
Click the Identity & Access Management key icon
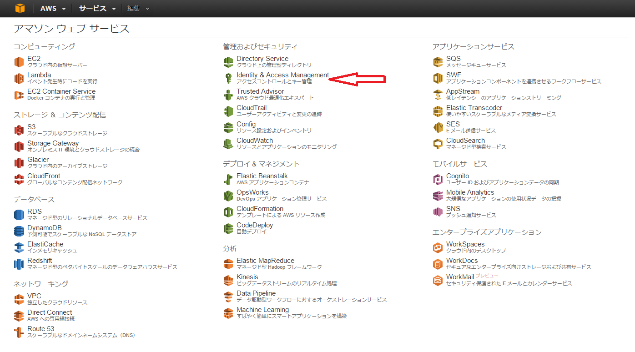228,78
